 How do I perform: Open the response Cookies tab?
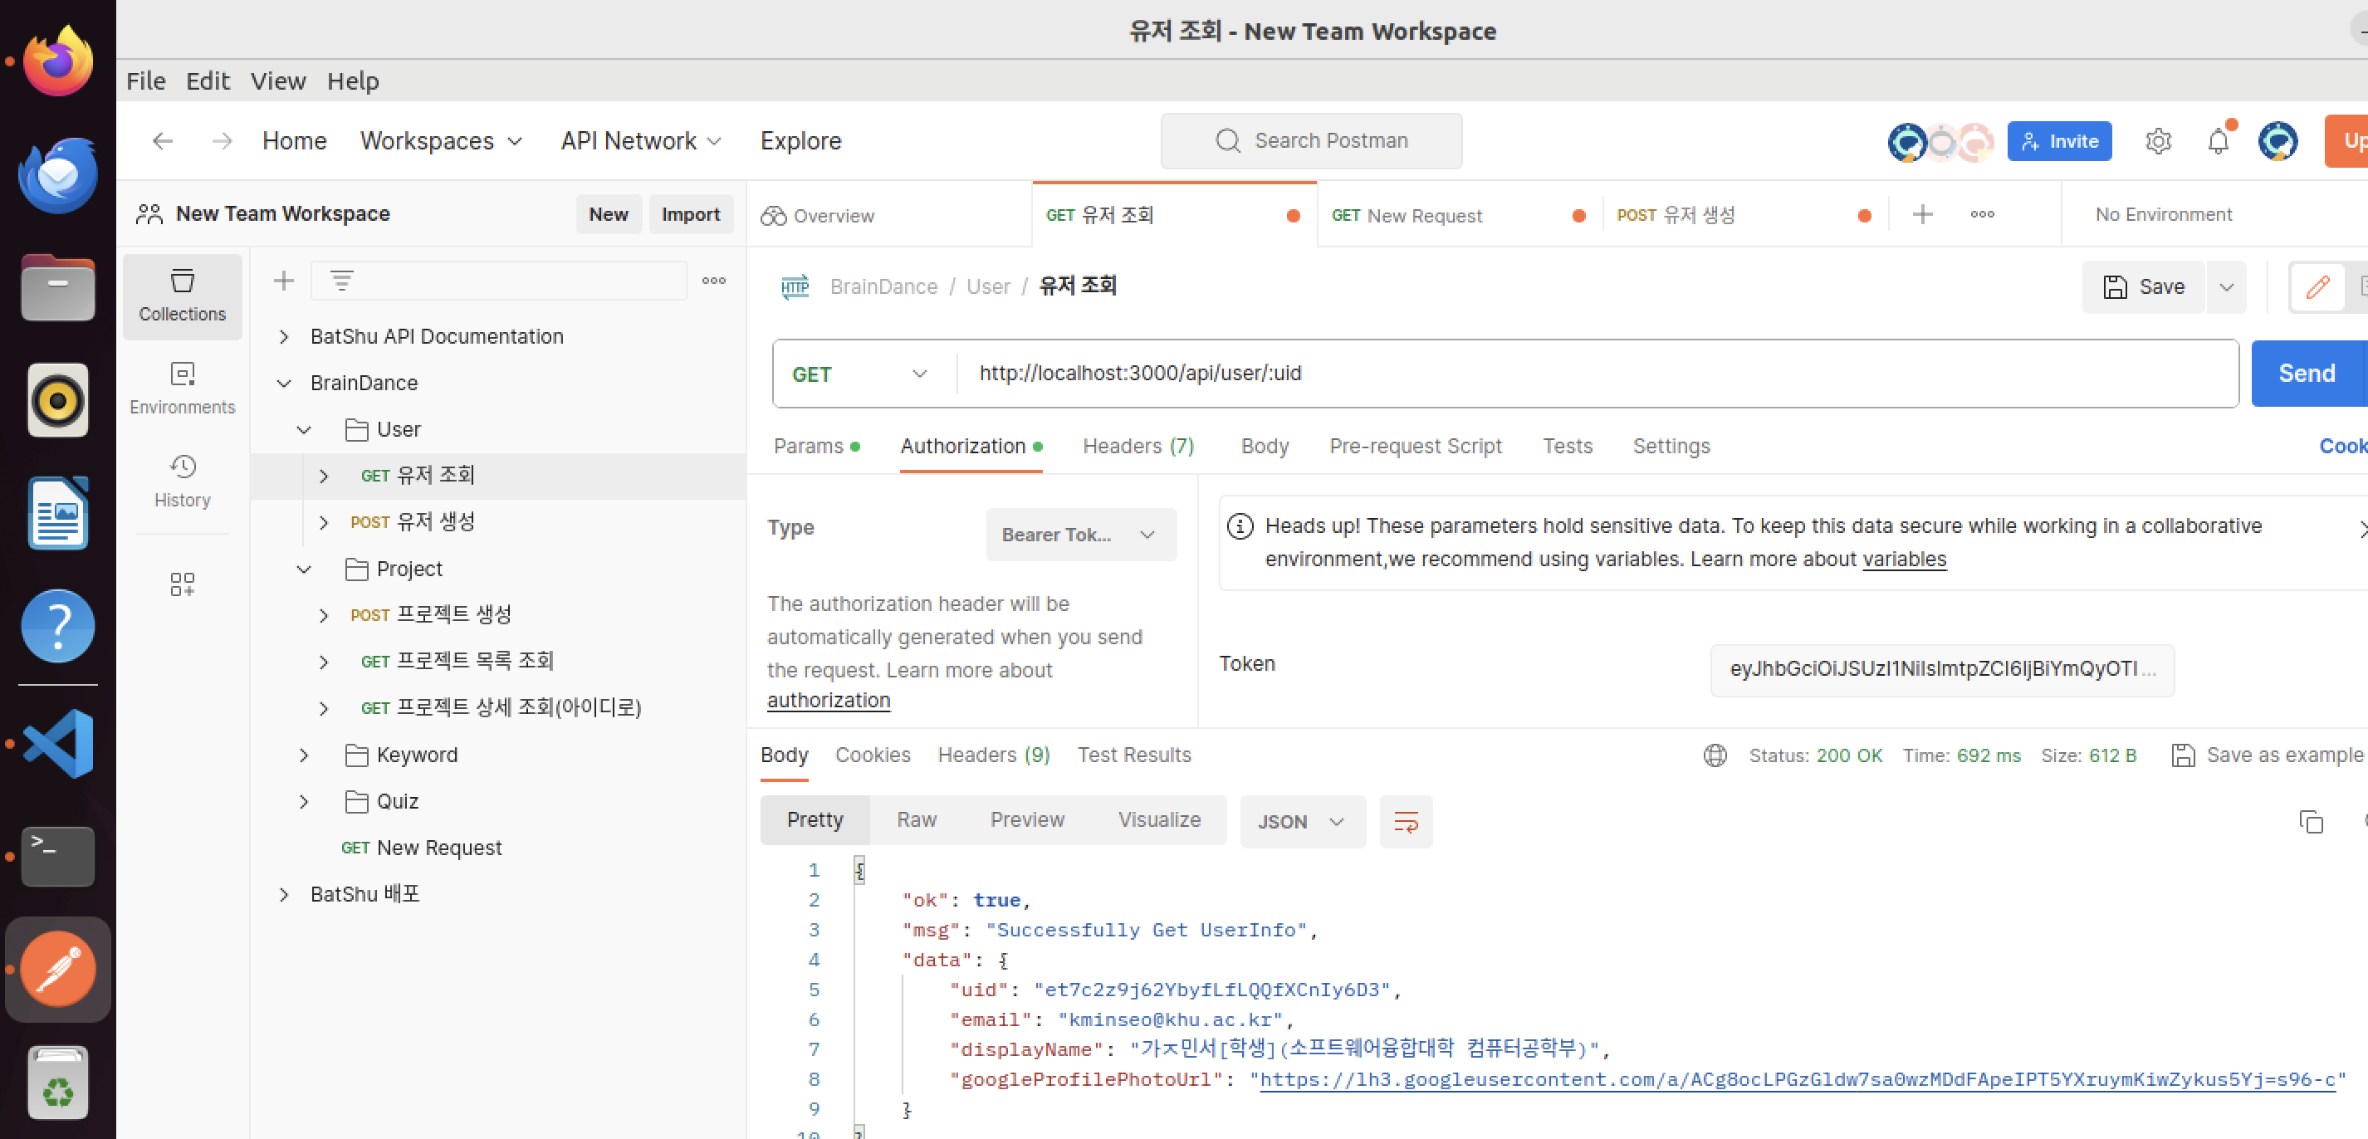pos(873,755)
